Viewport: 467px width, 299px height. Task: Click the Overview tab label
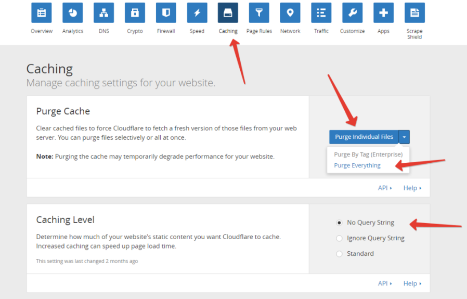click(42, 31)
